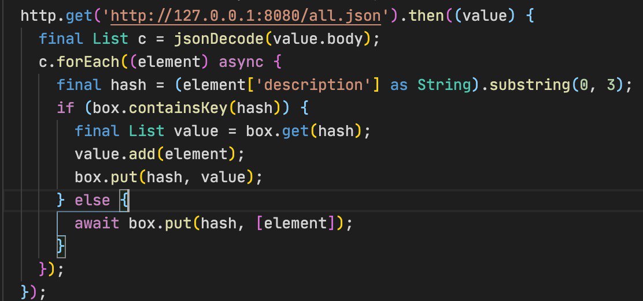Click the 'await' keyword
This screenshot has width=643, height=301.
click(97, 223)
